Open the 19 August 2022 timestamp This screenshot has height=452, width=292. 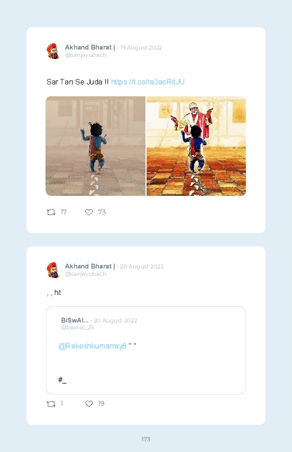click(141, 47)
